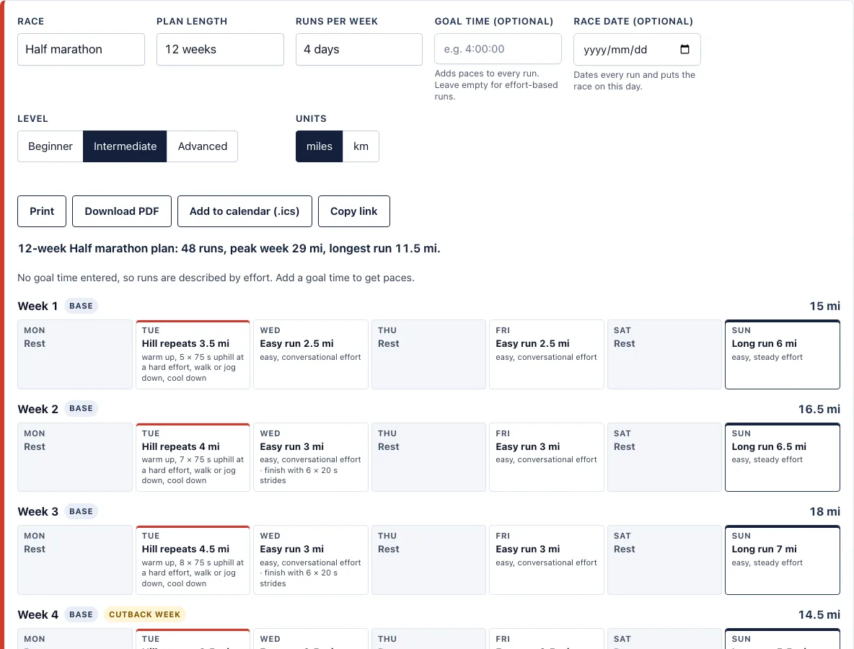This screenshot has height=649, width=854.
Task: Click Week 2 Sunday Long run 6.5 mi card
Action: pos(783,457)
